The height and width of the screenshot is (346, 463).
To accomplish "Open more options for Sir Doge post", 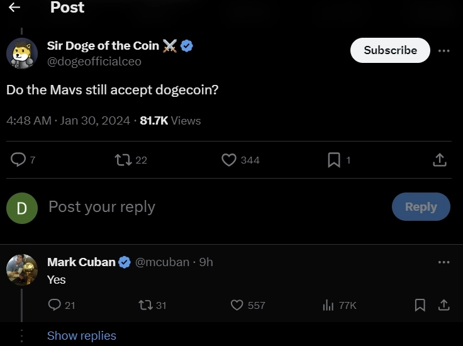I will coord(444,50).
